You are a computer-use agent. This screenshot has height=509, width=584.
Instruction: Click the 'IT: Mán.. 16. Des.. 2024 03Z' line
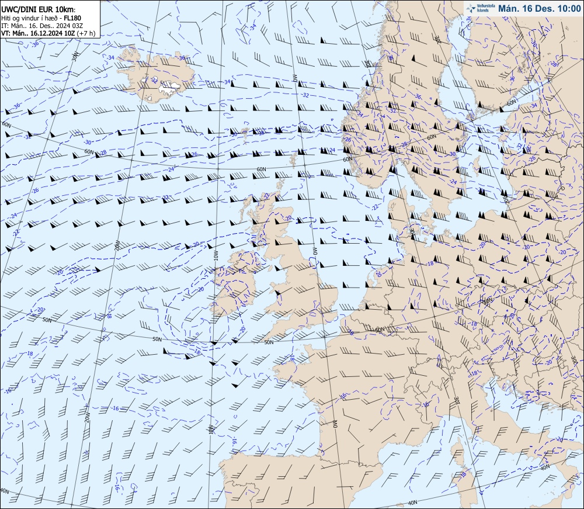(x=41, y=26)
